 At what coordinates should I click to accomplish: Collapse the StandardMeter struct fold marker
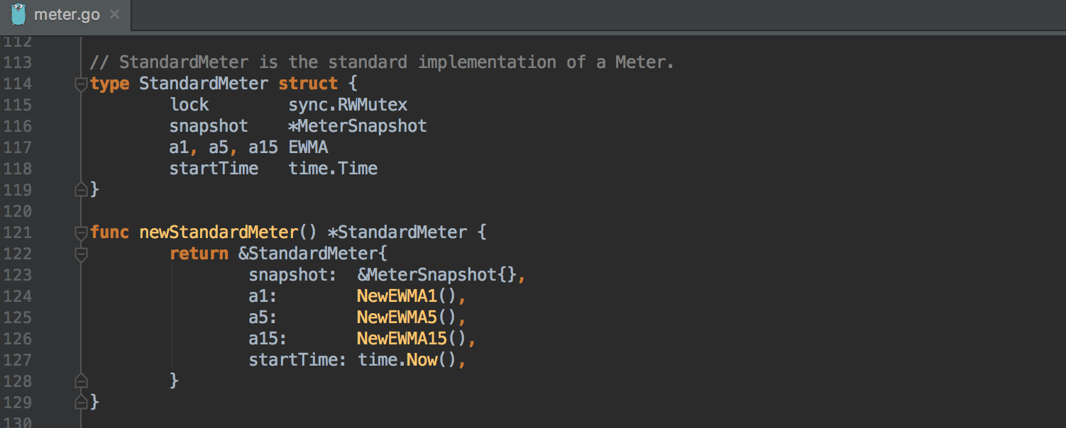coord(81,84)
